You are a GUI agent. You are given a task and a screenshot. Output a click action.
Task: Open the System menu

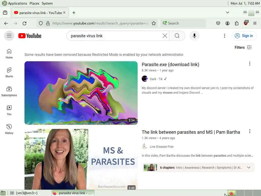point(47,3)
